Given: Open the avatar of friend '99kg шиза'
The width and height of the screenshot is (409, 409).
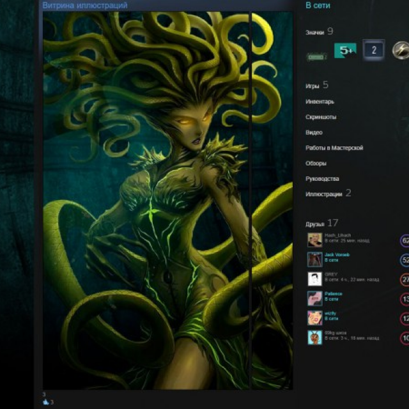Looking at the screenshot, I should pyautogui.click(x=315, y=337).
